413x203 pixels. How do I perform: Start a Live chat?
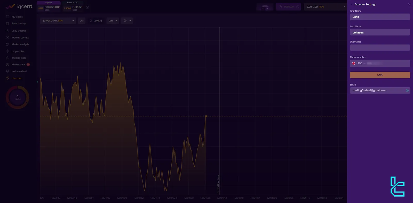[x=17, y=78]
